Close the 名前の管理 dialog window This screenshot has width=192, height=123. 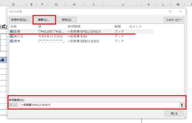[x=180, y=12]
